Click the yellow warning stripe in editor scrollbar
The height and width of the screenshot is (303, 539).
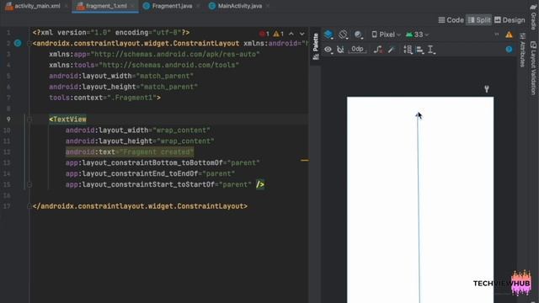tap(304, 160)
